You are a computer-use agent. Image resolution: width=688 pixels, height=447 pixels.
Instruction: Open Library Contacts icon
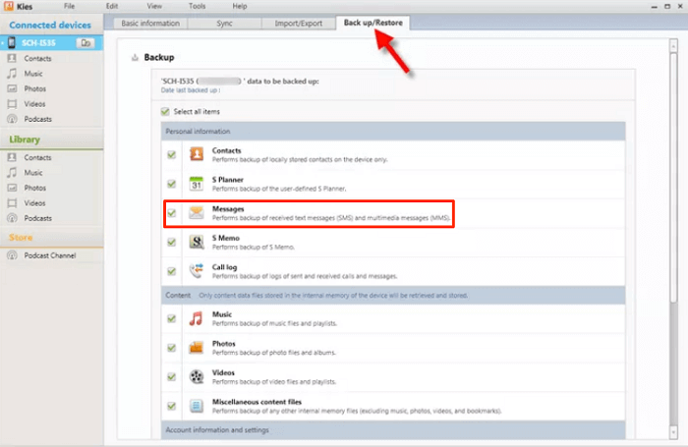click(12, 157)
